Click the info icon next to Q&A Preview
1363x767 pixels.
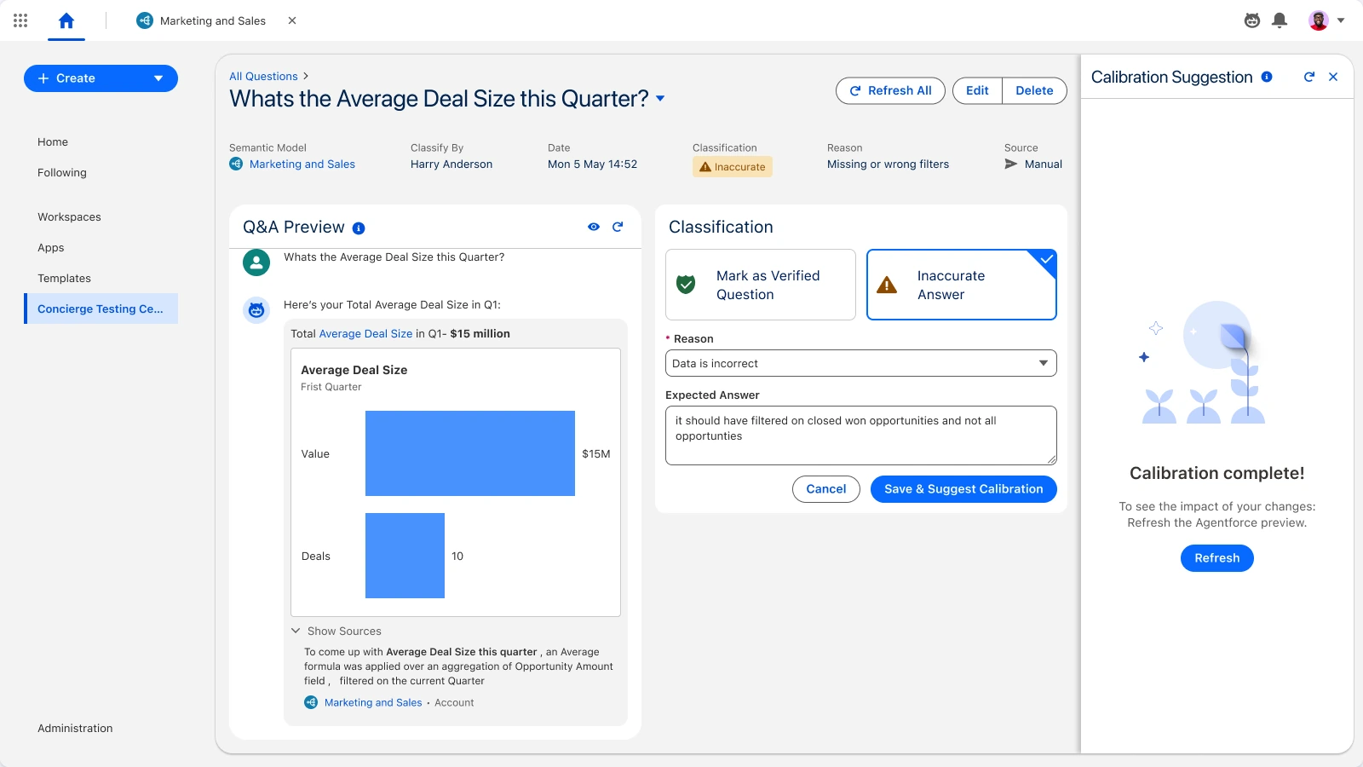tap(359, 228)
